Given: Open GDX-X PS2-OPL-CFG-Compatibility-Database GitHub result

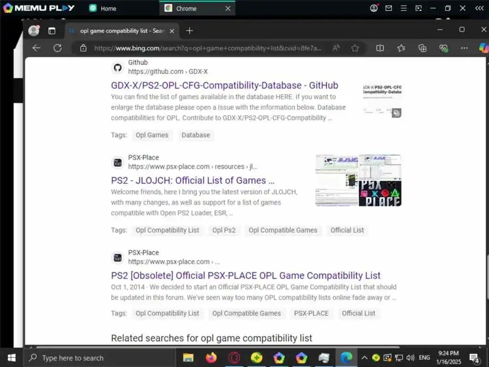Looking at the screenshot, I should [x=224, y=85].
